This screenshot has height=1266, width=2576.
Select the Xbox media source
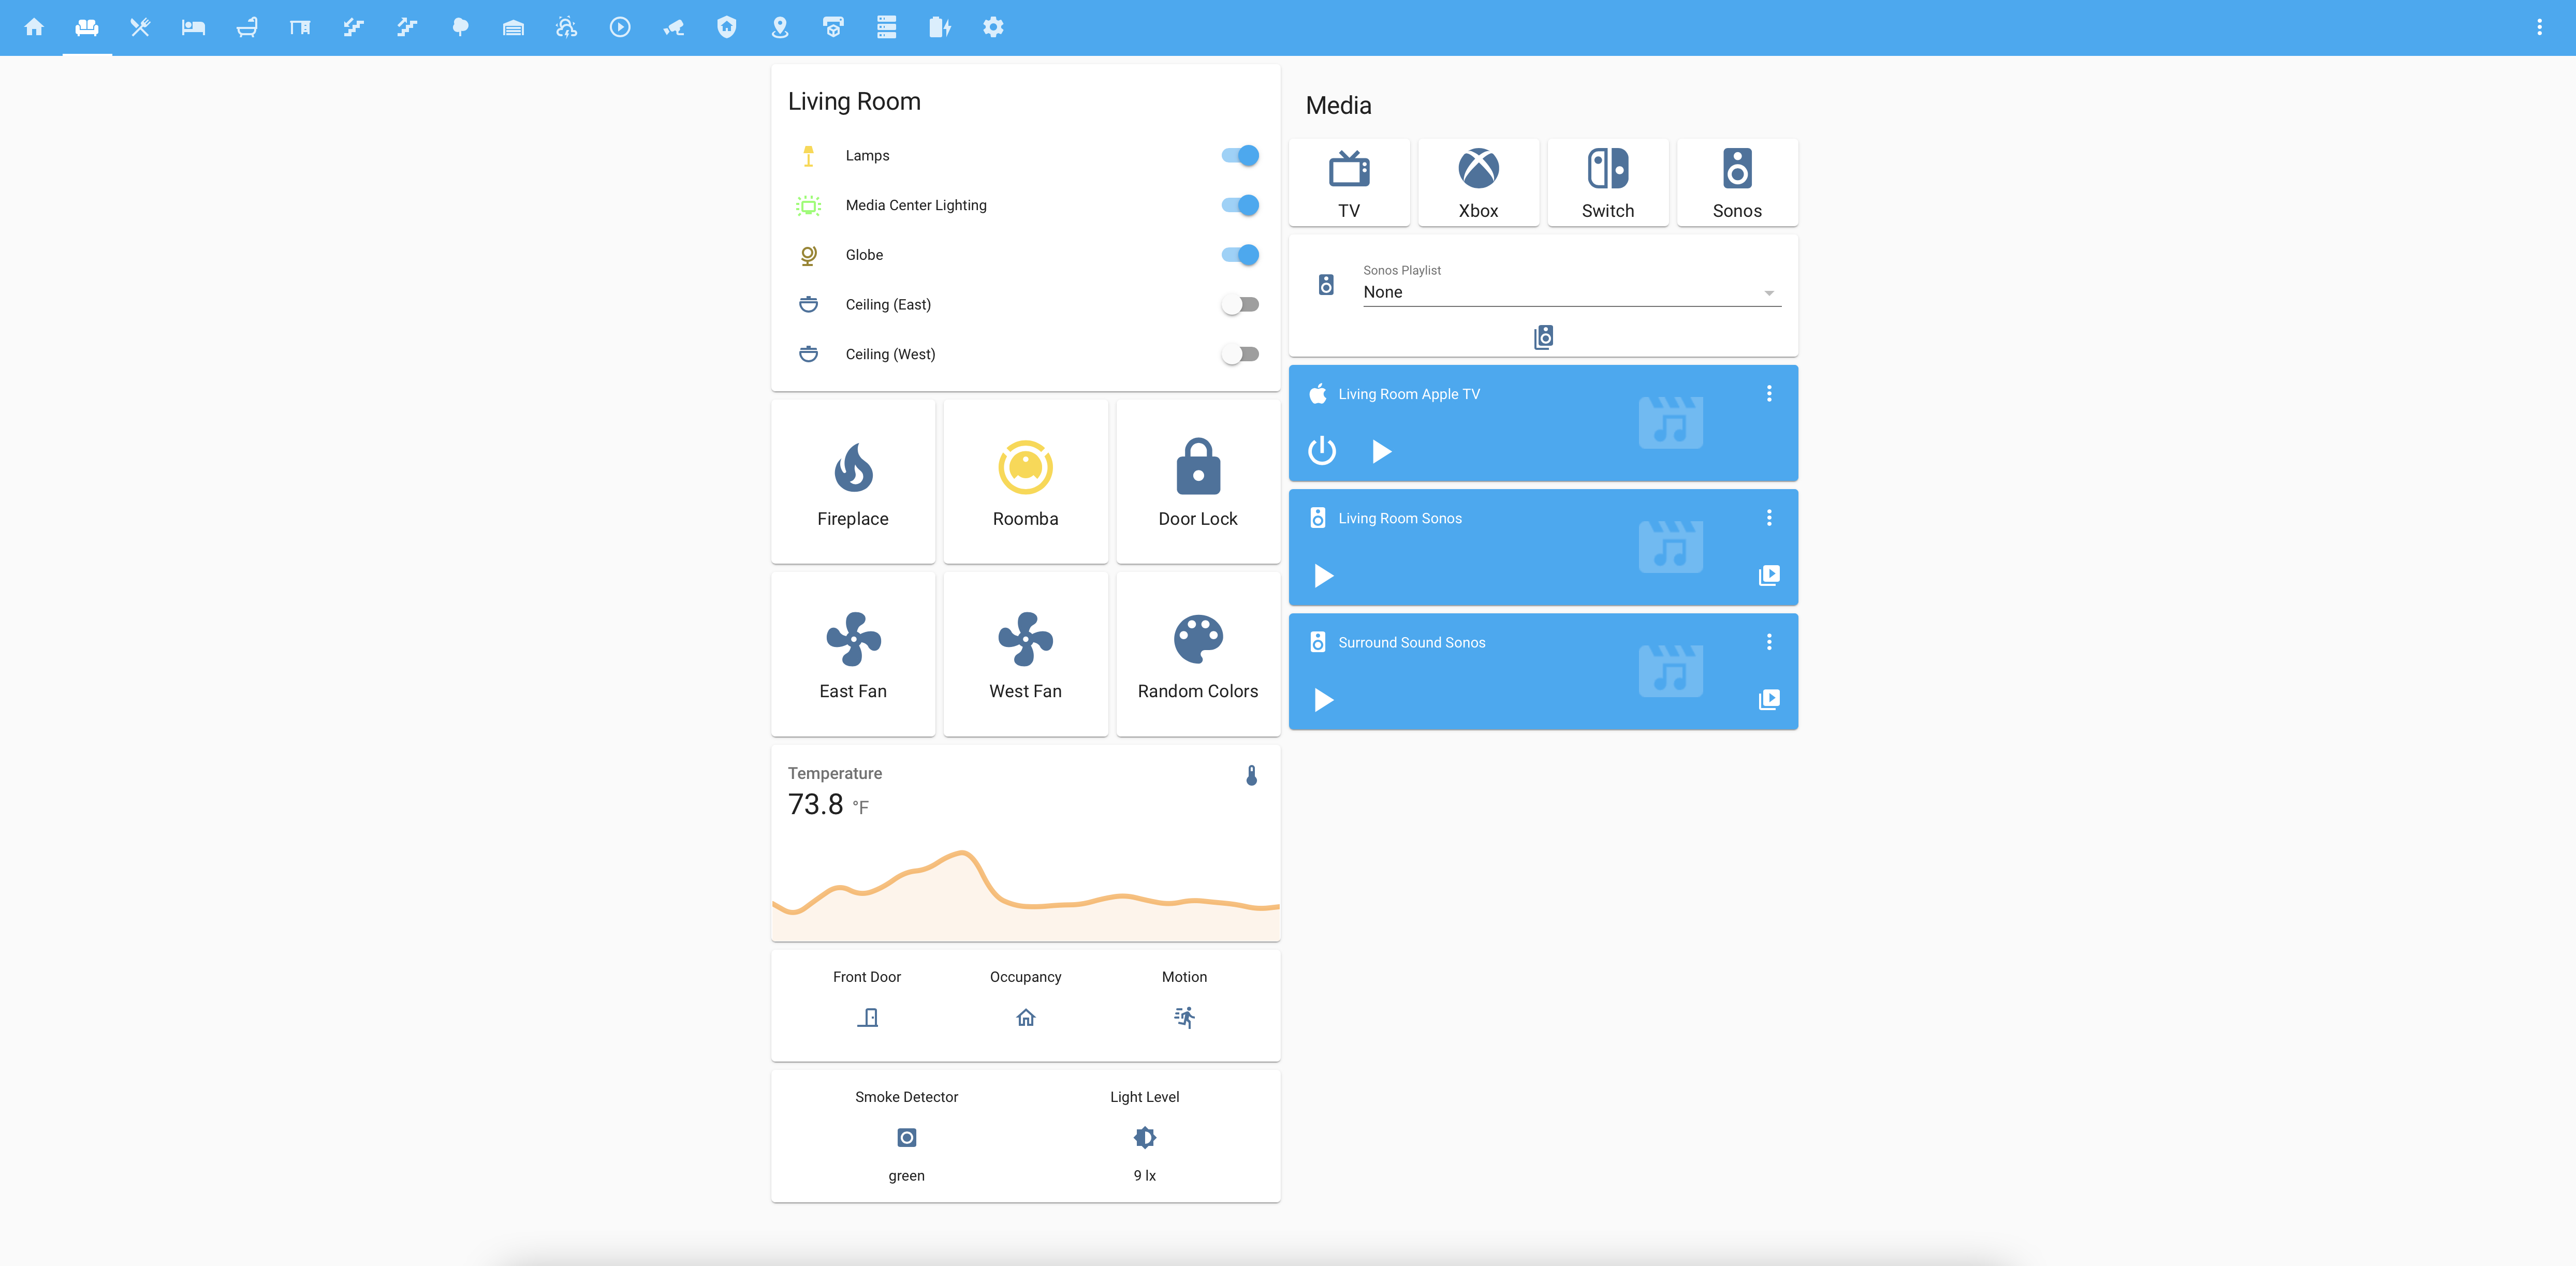[1478, 182]
